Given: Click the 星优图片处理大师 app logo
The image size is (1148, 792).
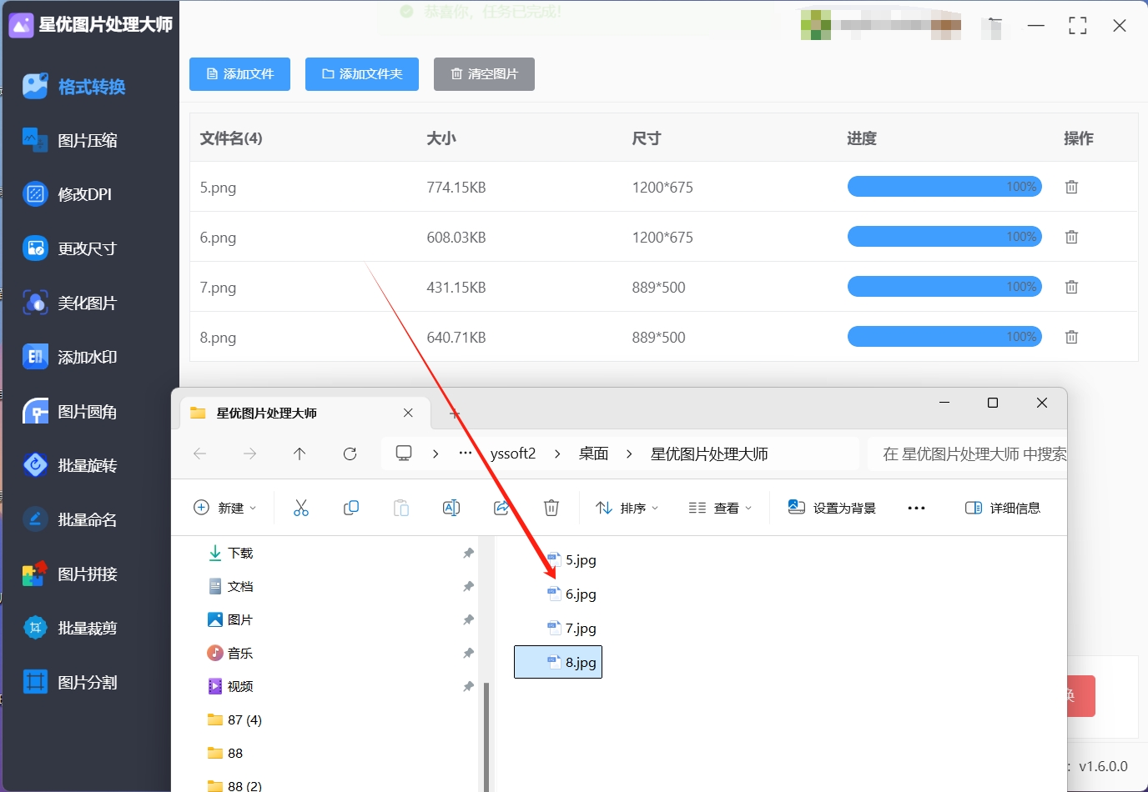Looking at the screenshot, I should coord(21,25).
